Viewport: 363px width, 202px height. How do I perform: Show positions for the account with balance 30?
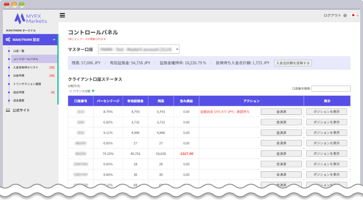coord(326,175)
